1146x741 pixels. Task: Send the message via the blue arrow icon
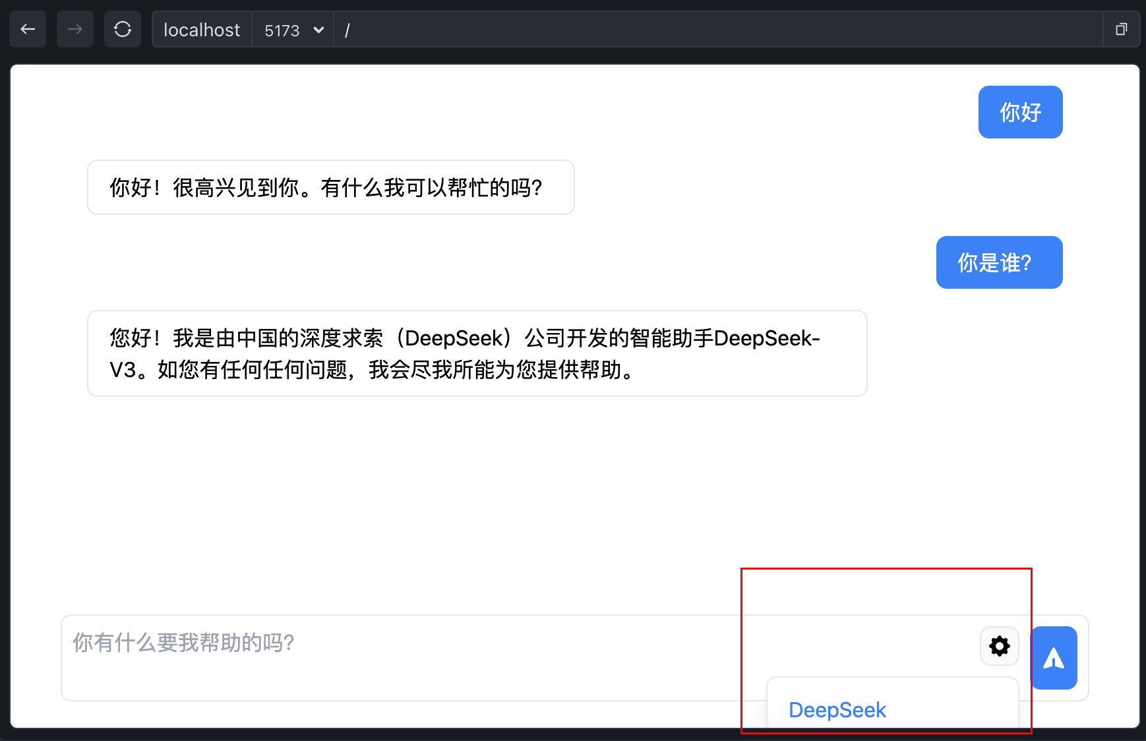[x=1054, y=658]
